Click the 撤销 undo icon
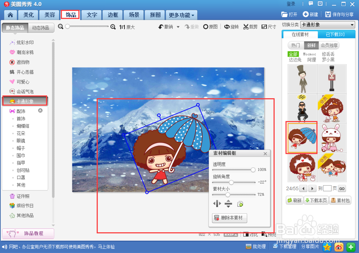The image size is (359, 253). coord(161,27)
